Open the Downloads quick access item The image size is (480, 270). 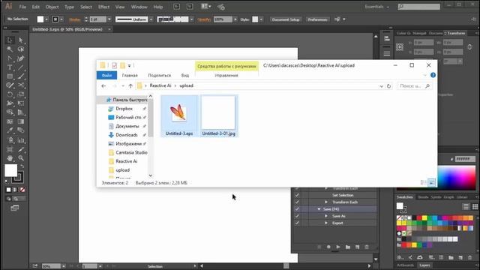(127, 135)
